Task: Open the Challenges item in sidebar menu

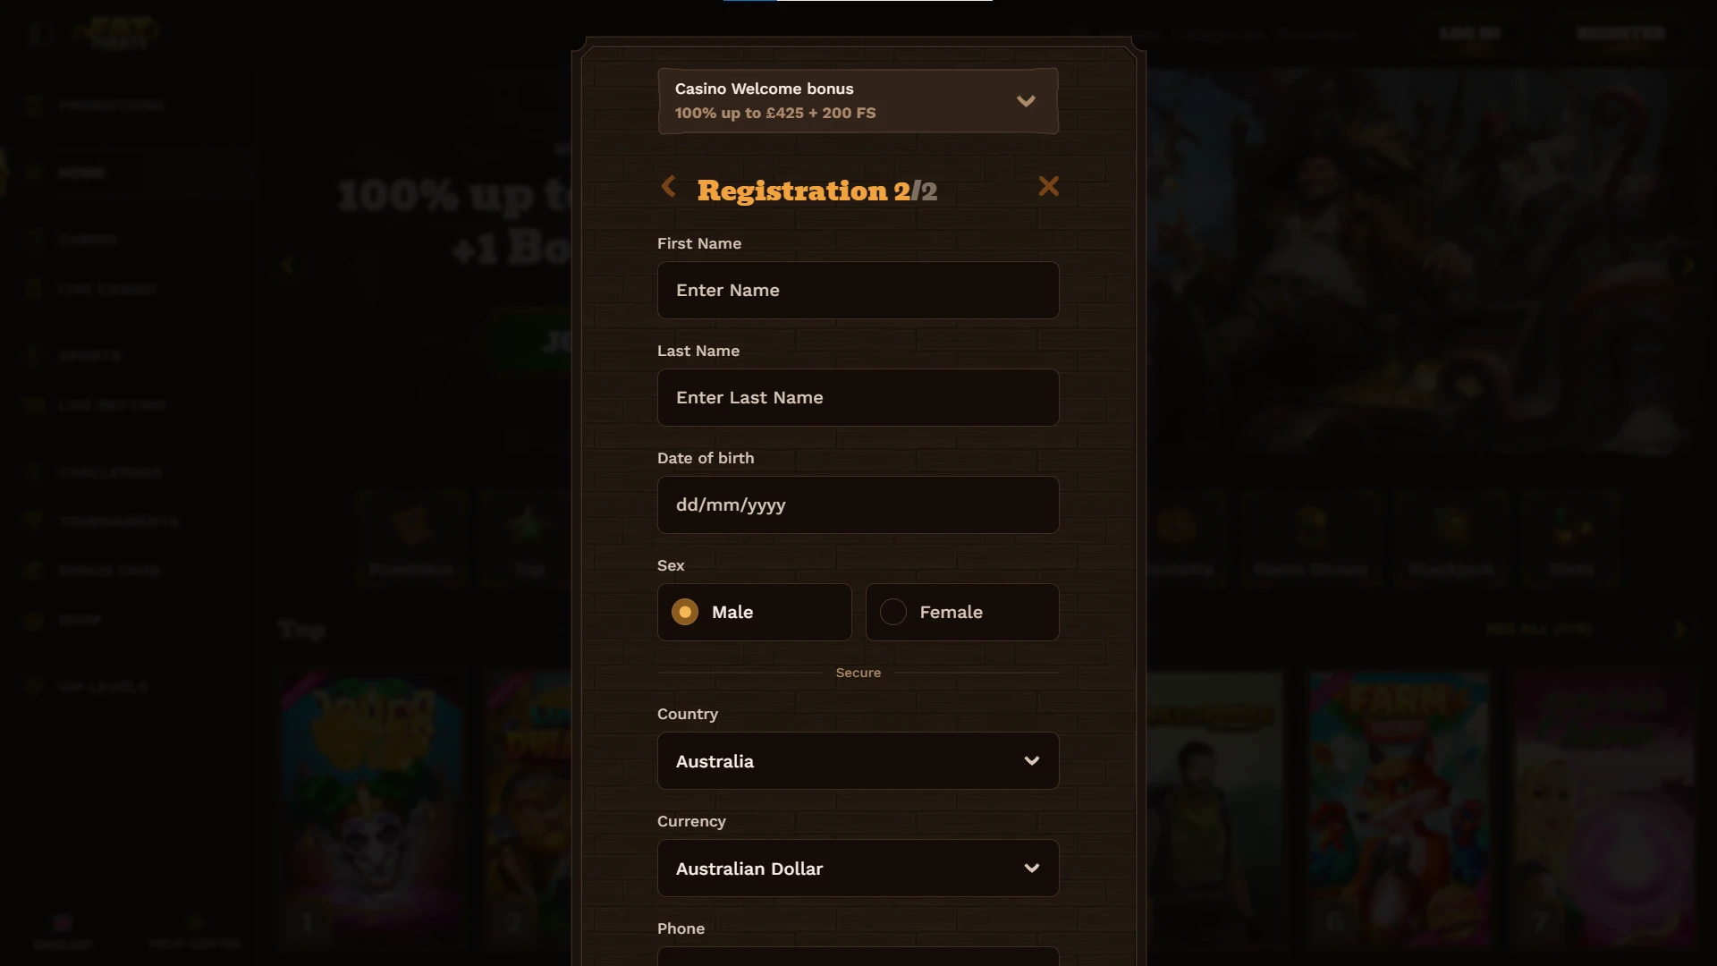Action: tap(110, 472)
